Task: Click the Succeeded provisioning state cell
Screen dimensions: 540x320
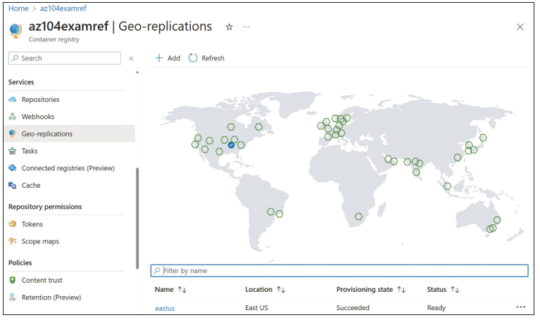Action: click(x=353, y=308)
